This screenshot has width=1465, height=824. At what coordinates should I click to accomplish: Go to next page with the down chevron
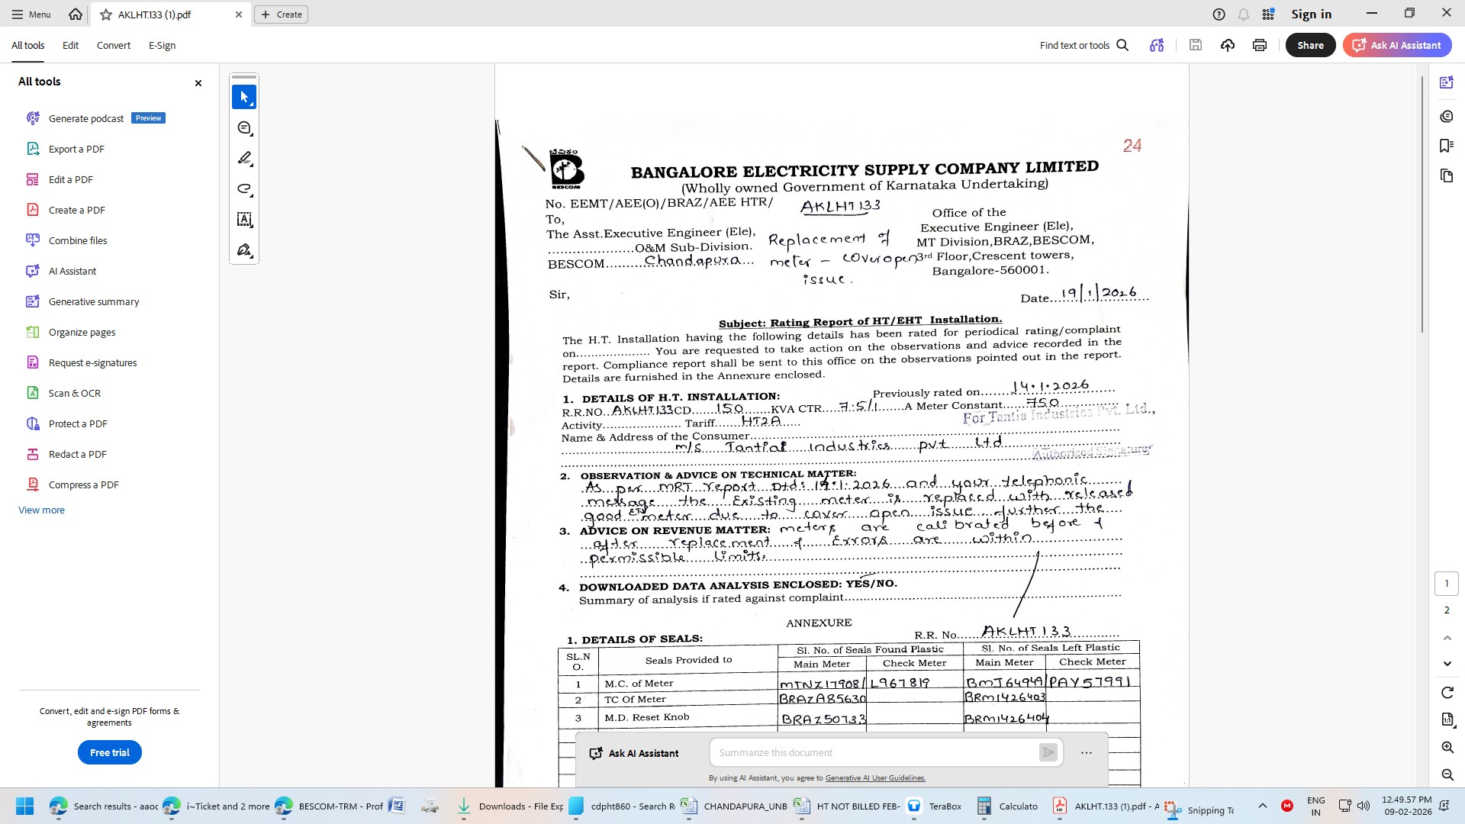(1447, 664)
